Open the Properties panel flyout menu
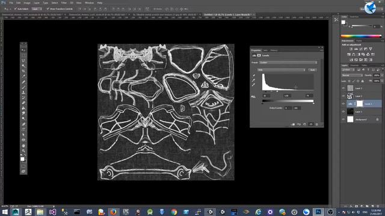Screen dimensions: 385x216 click(321, 50)
